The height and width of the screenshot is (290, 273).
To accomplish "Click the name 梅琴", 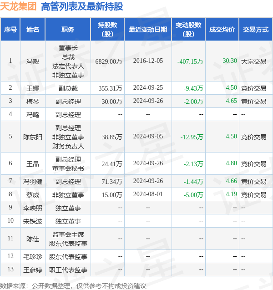I will pos(32,102).
